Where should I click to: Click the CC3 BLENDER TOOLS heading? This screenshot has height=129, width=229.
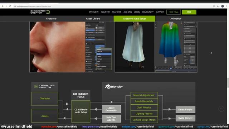[81, 95]
